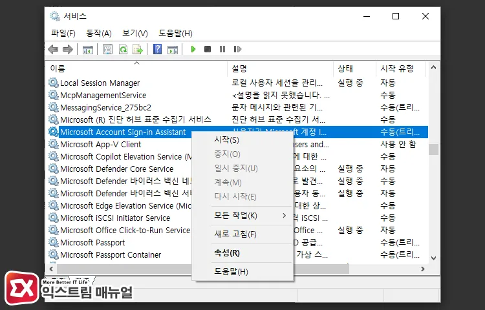Select Microsoft iSCSI Initiator Service row
Viewport: 485px width, 310px height.
tap(237, 218)
